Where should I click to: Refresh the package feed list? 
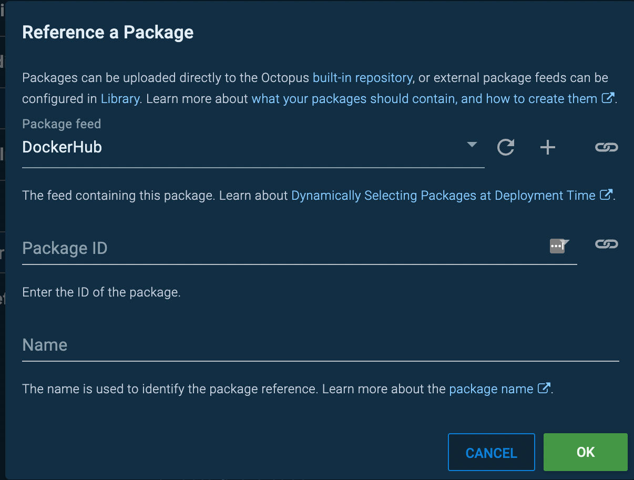[506, 147]
